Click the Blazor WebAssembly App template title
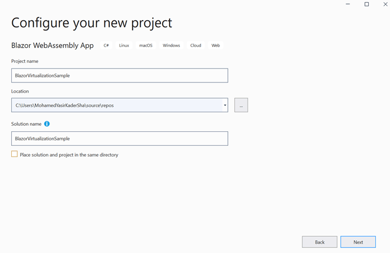The height and width of the screenshot is (253, 390). click(52, 45)
